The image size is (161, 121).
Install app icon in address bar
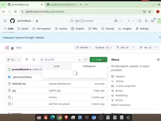144,12
